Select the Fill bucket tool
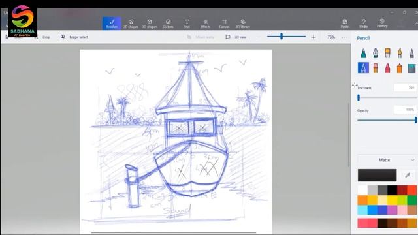Screen dimensions: 418x235 (411, 68)
